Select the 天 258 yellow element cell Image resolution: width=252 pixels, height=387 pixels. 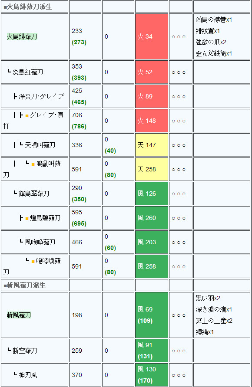click(x=152, y=169)
